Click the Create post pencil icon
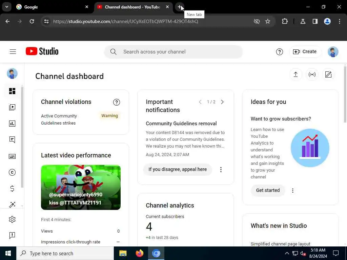Image resolution: width=347 pixels, height=260 pixels. 328,74
